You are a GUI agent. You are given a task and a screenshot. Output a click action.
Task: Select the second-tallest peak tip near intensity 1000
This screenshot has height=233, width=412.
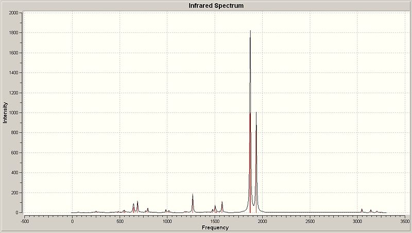point(256,112)
